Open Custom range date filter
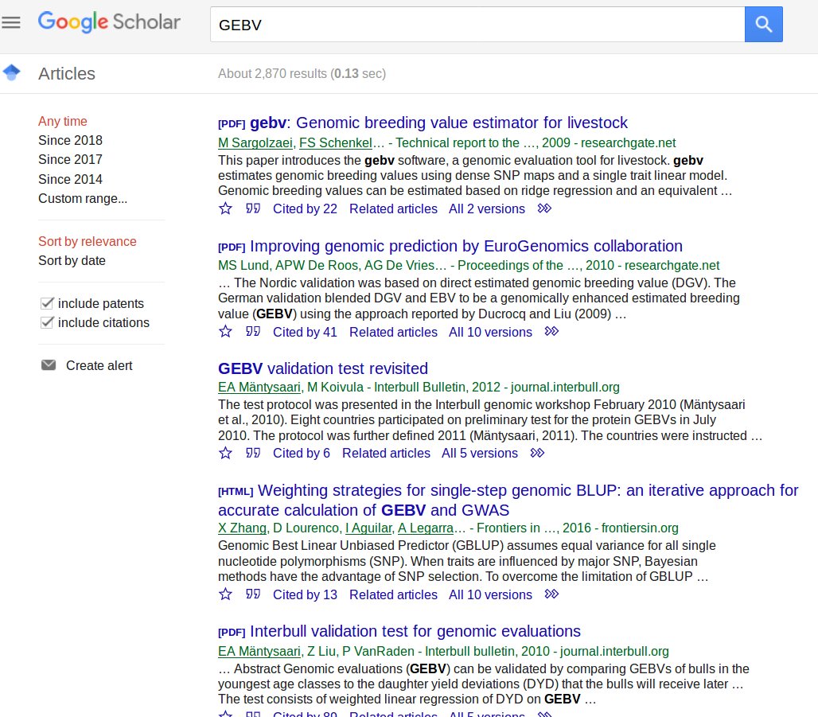 83,198
